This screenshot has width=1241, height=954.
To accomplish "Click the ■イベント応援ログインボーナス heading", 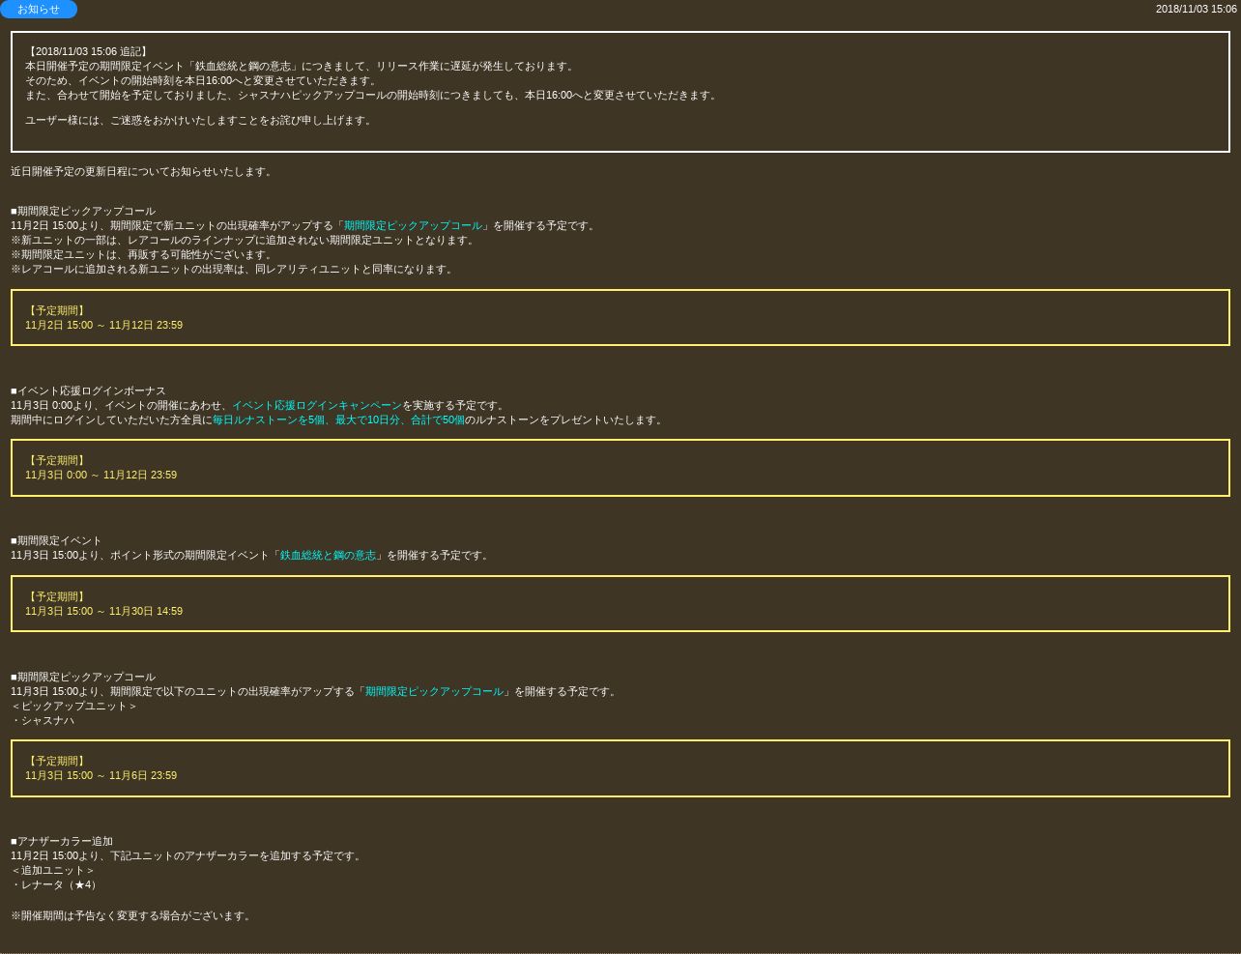I will (88, 390).
